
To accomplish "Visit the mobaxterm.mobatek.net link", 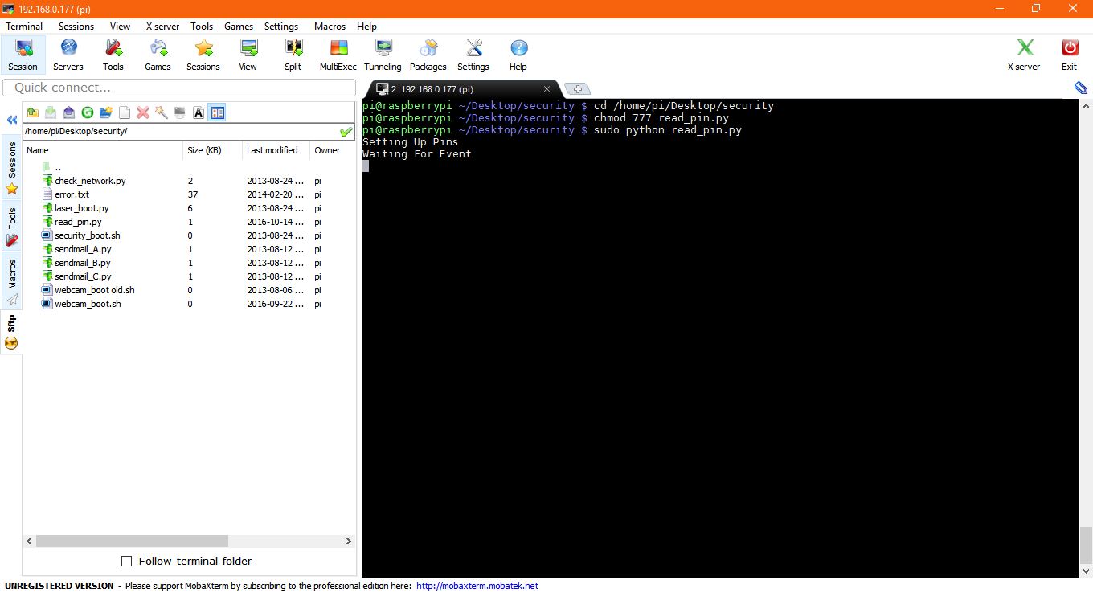I will [477, 586].
